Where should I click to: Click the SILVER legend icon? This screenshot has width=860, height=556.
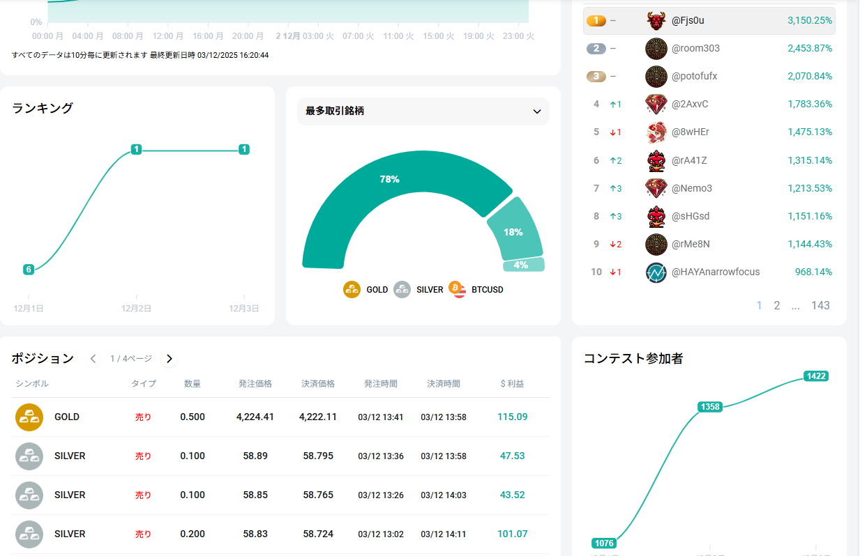pyautogui.click(x=402, y=290)
